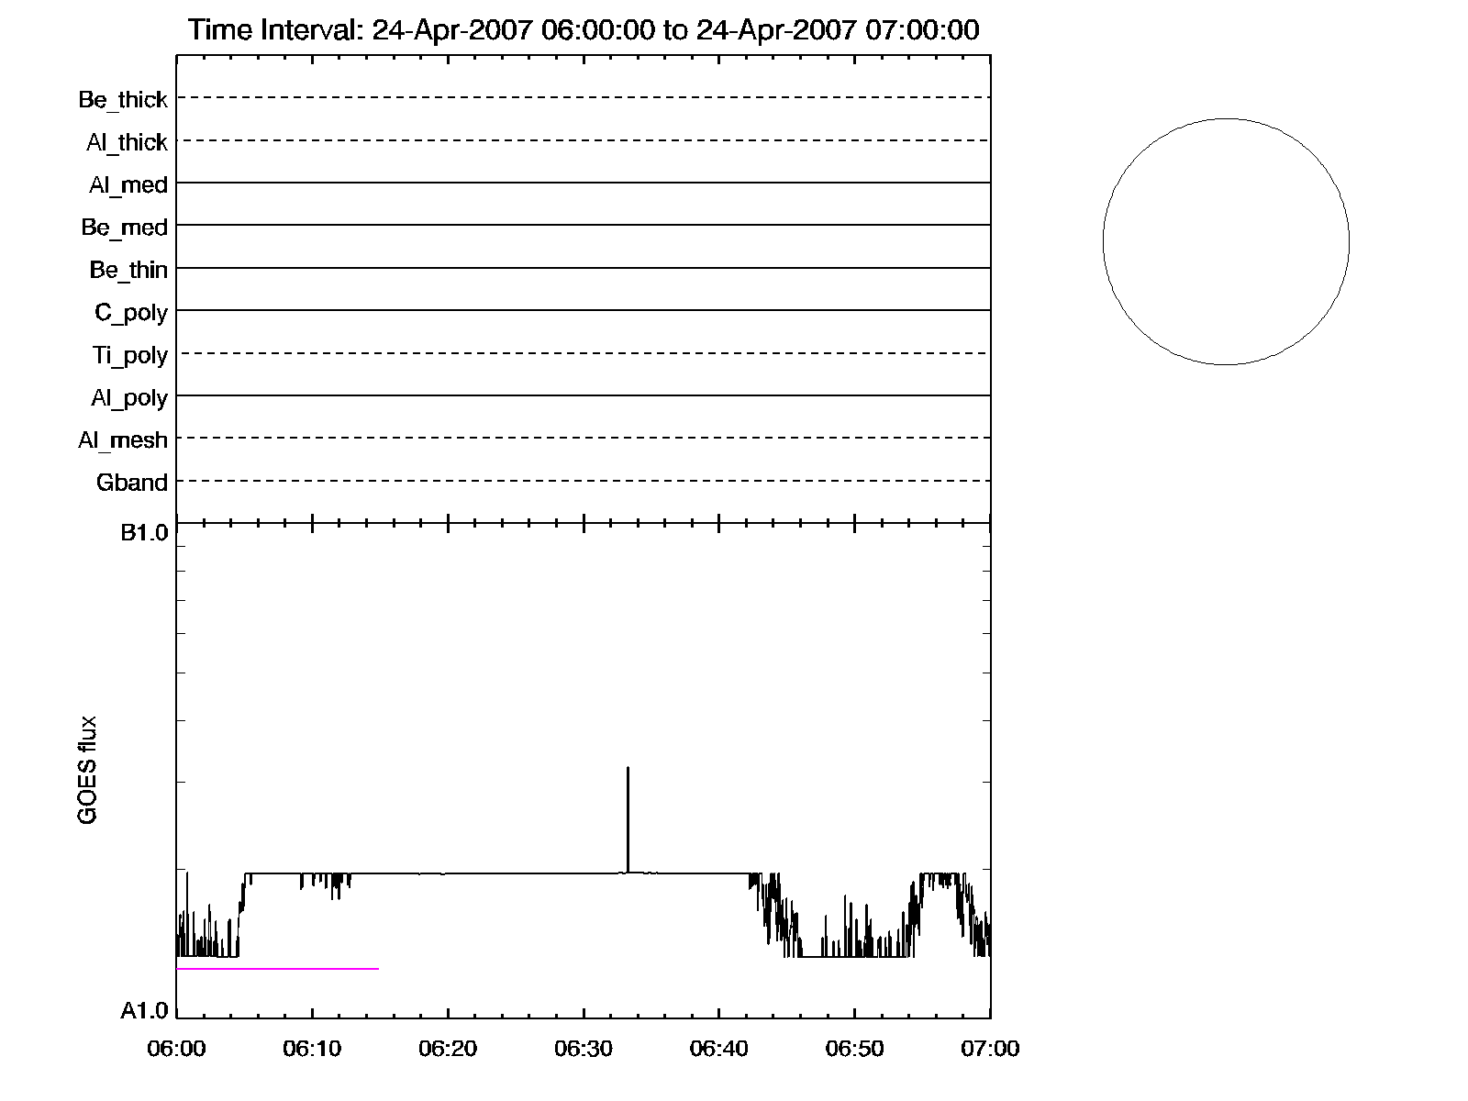Image resolution: width=1468 pixels, height=1101 pixels.
Task: Click the A1.0 flux level label
Action: click(144, 1011)
